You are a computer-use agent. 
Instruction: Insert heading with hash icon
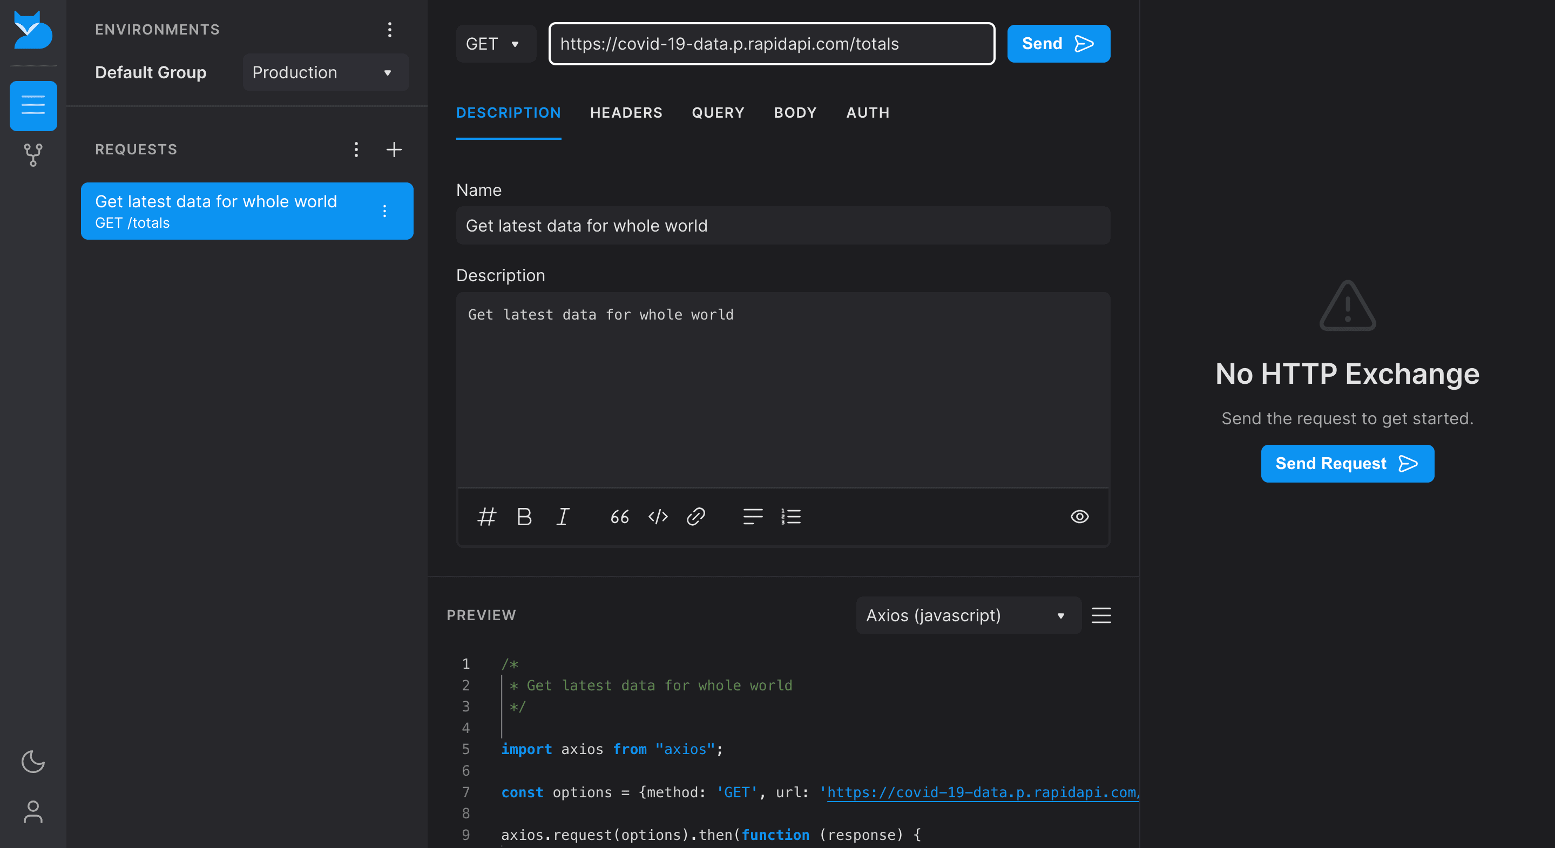(x=486, y=517)
